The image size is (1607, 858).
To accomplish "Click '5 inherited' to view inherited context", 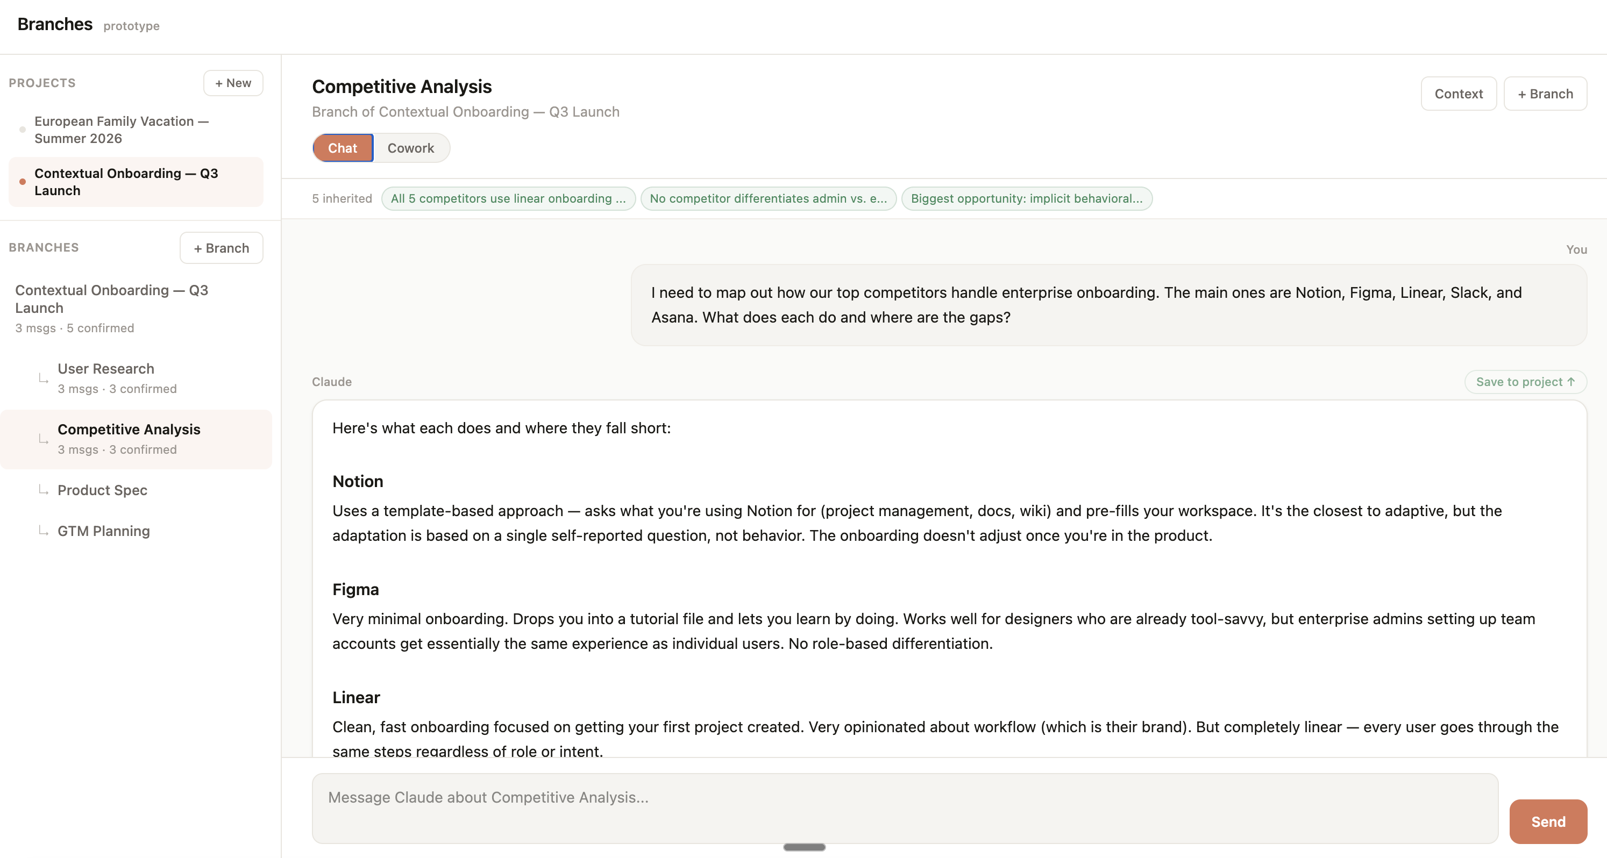I will (342, 198).
